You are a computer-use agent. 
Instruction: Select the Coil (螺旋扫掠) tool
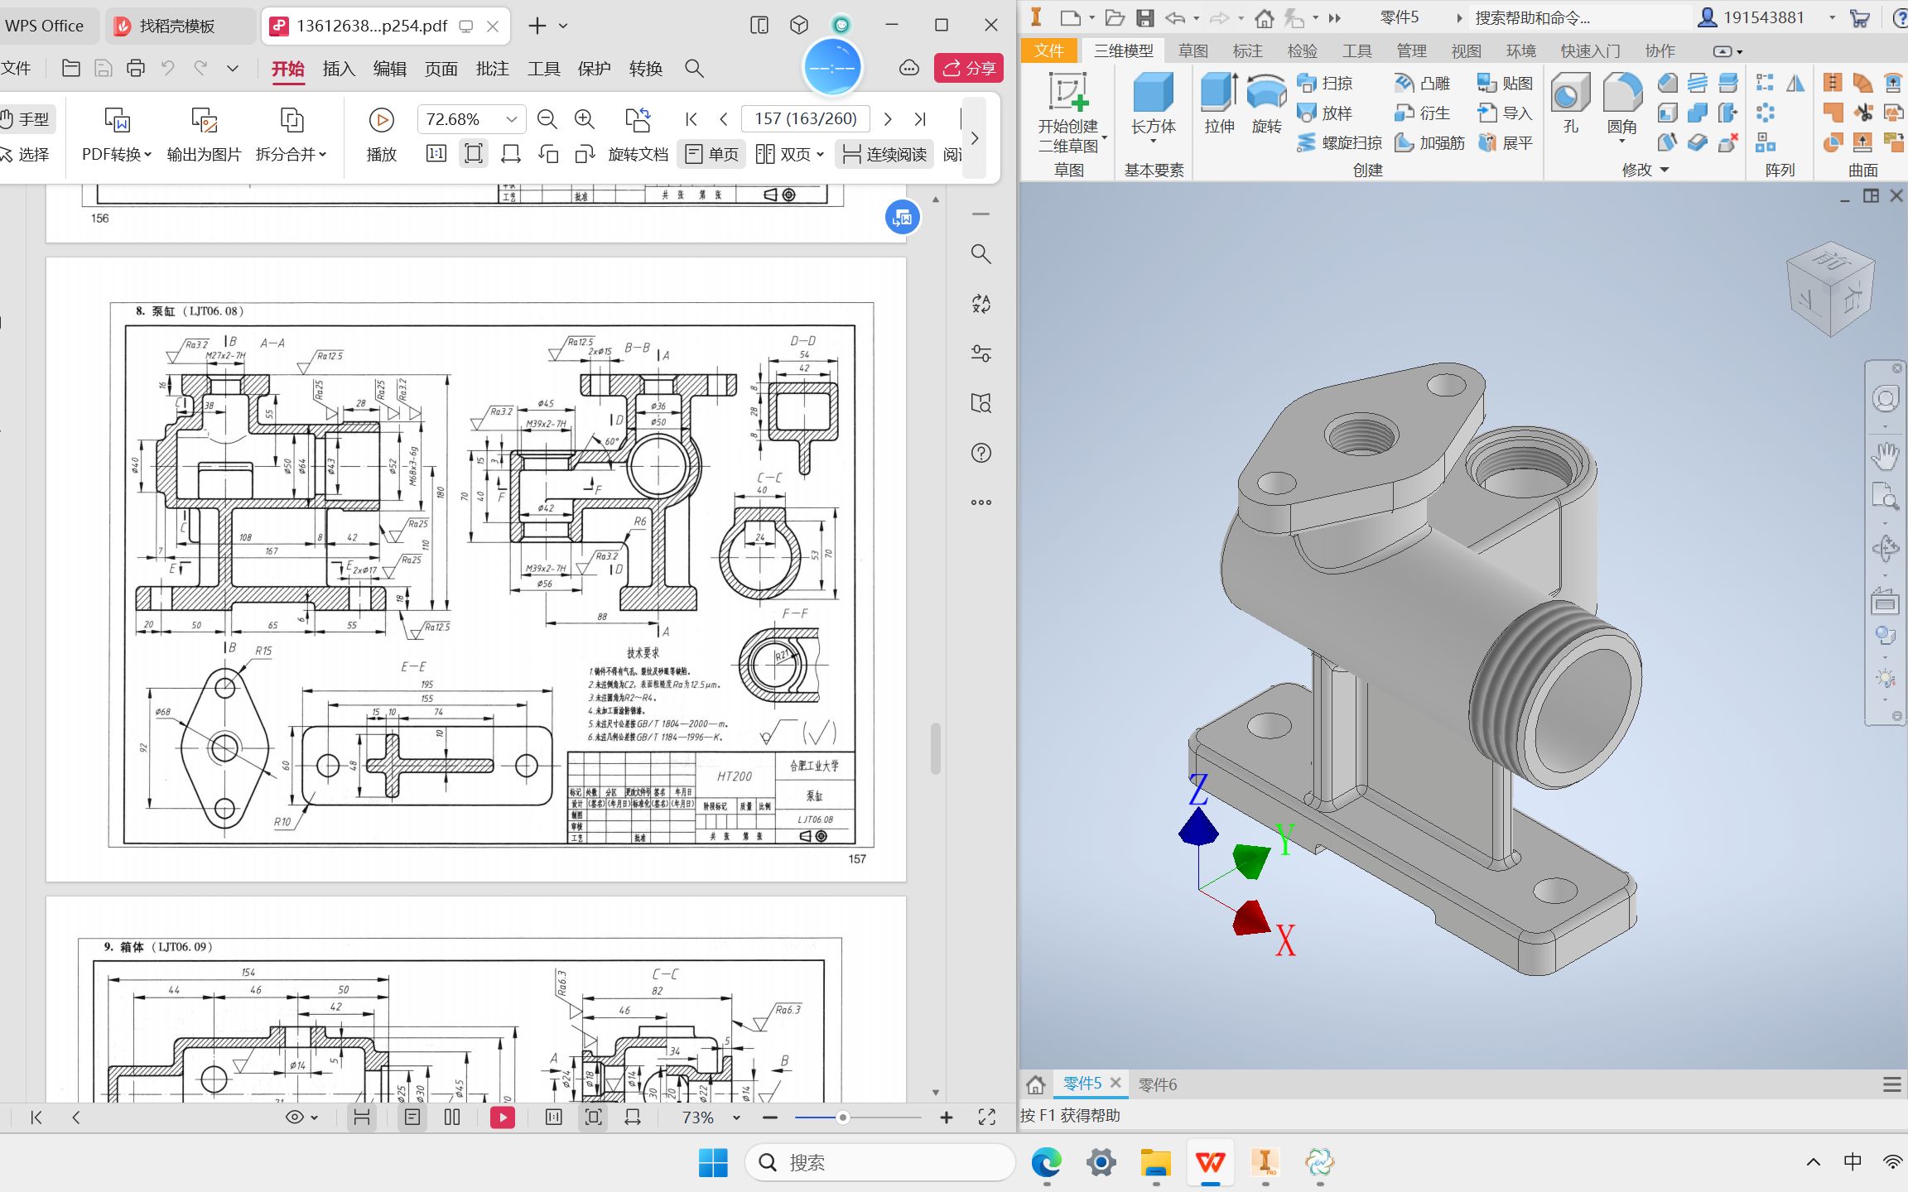click(x=1339, y=142)
